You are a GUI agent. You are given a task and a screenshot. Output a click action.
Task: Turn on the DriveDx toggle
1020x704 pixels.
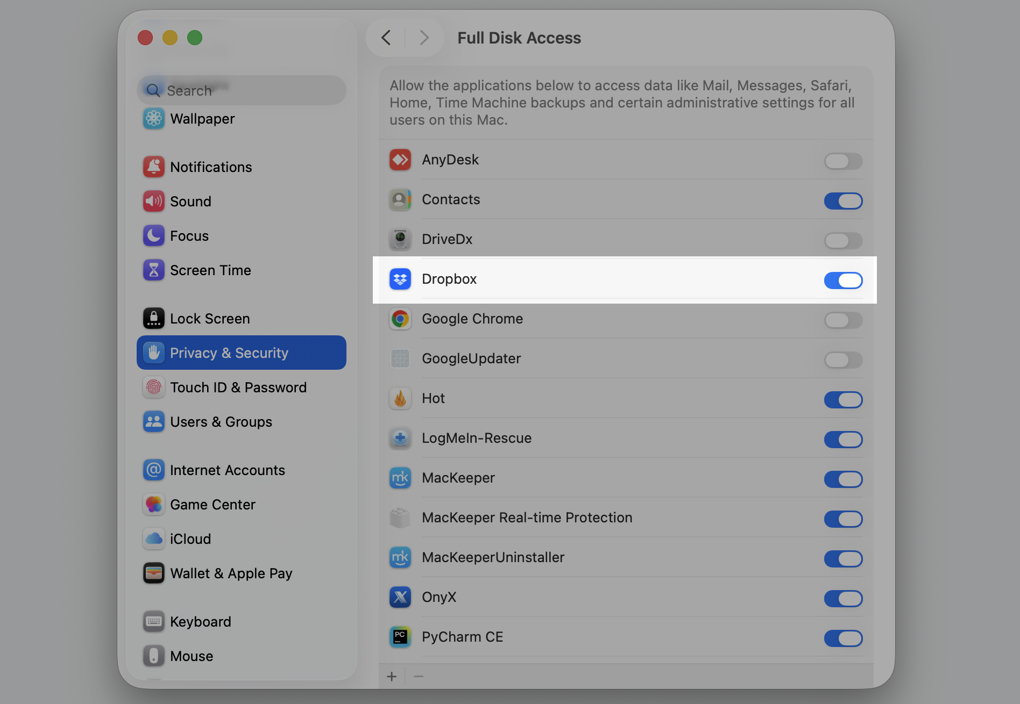[843, 240]
